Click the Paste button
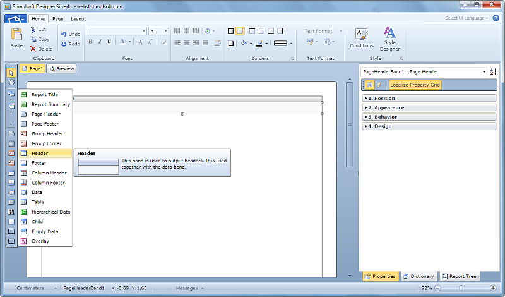This screenshot has width=505, height=297. click(x=16, y=38)
